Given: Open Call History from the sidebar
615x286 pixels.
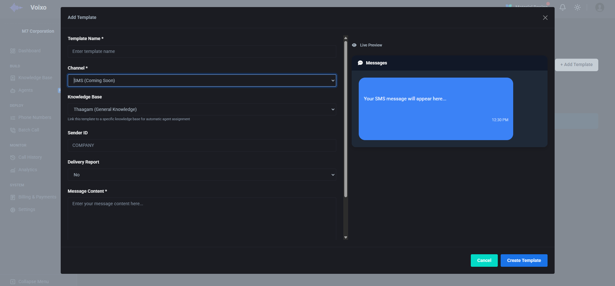Looking at the screenshot, I should coord(30,157).
